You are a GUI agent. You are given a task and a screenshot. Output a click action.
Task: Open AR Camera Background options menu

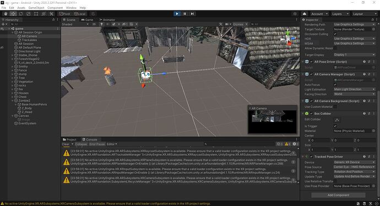tap(374, 101)
